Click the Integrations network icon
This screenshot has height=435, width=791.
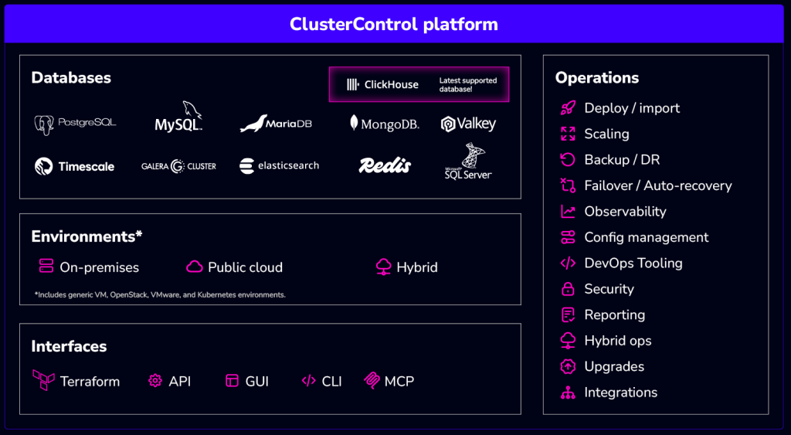tap(568, 392)
